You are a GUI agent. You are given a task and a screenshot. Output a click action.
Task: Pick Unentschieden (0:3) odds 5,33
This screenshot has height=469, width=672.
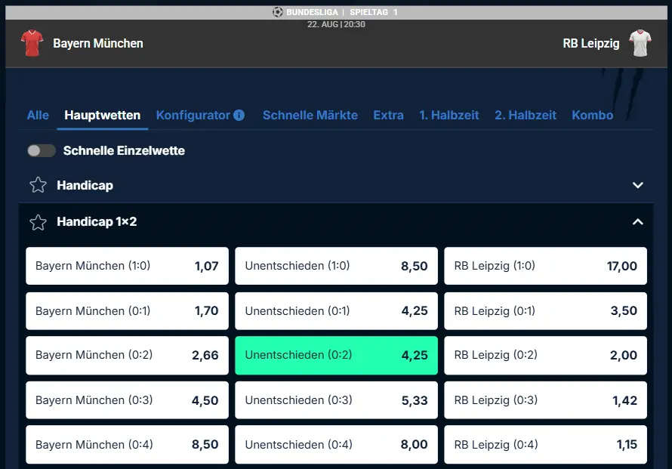[x=337, y=400]
